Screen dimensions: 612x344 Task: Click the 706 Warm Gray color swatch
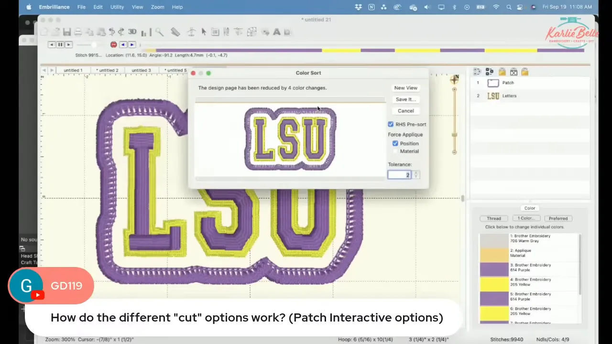[494, 240]
